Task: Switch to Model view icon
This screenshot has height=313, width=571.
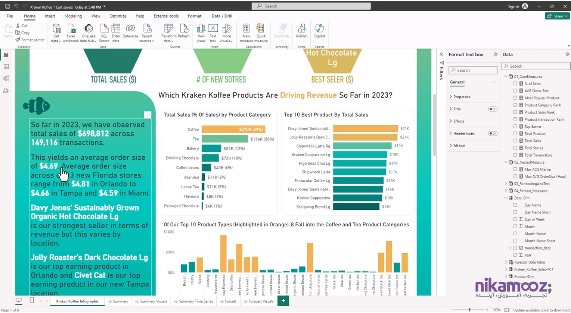Action: coord(6,78)
